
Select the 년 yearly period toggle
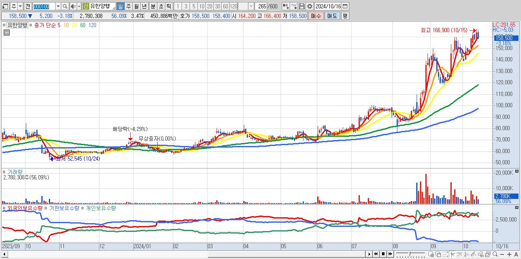pyautogui.click(x=144, y=6)
